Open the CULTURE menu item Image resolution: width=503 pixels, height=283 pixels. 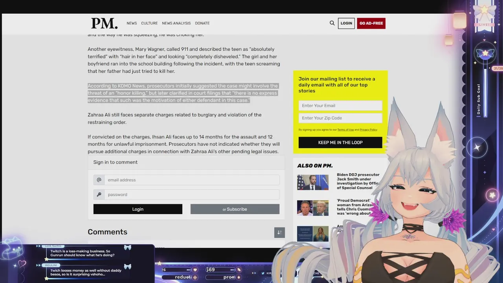pos(149,23)
